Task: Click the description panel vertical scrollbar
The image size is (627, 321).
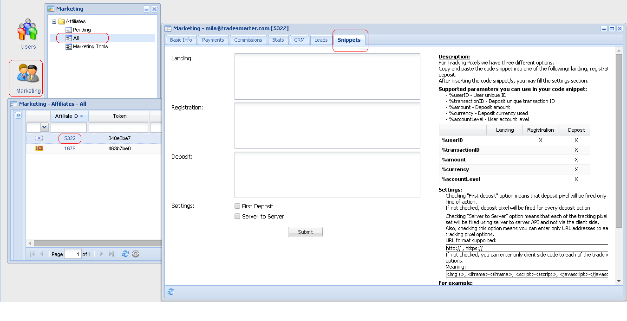Action: click(619, 141)
